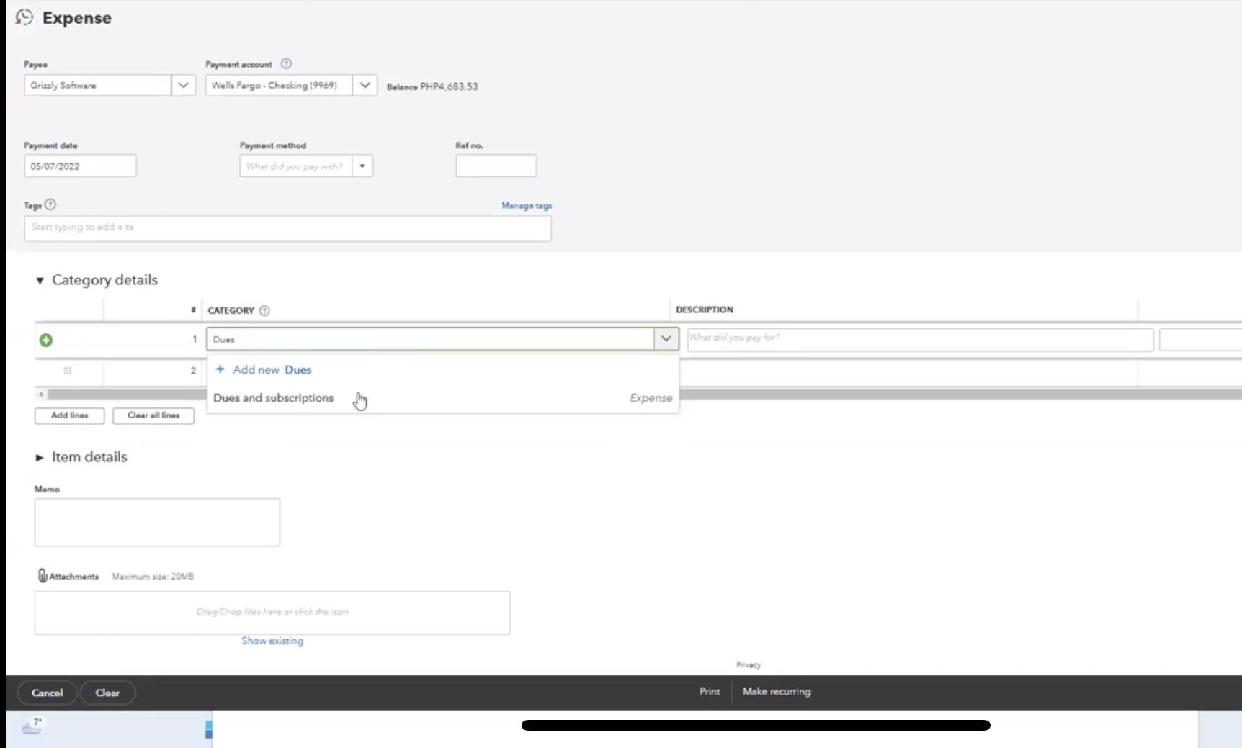Click the Manage tags link
1242x748 pixels.
click(x=527, y=205)
